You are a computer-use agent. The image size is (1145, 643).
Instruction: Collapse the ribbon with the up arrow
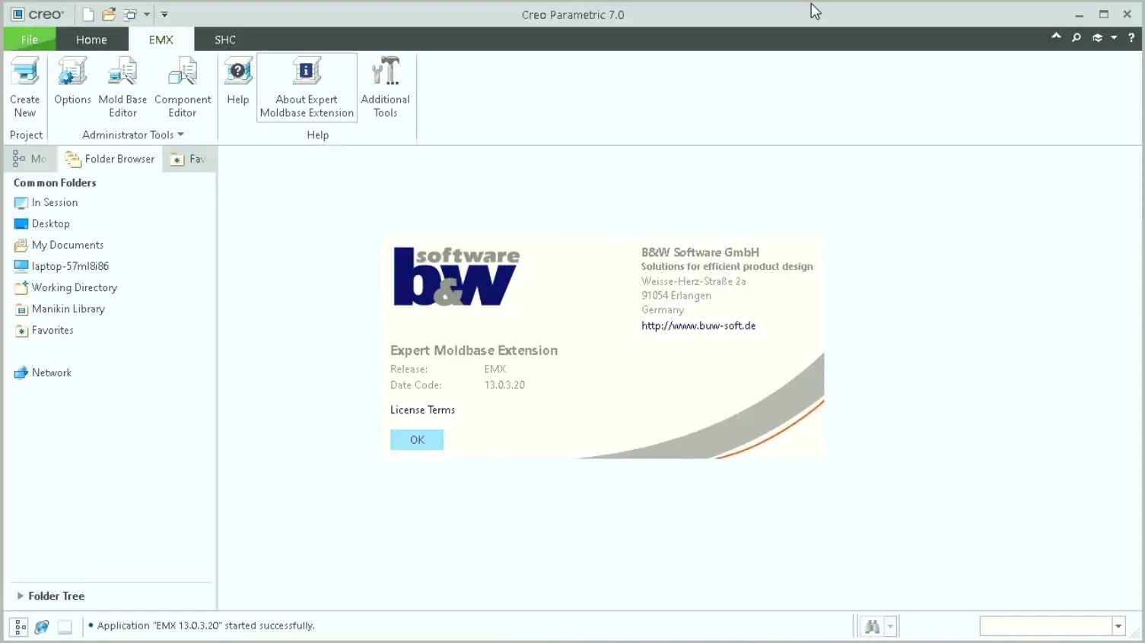point(1056,36)
